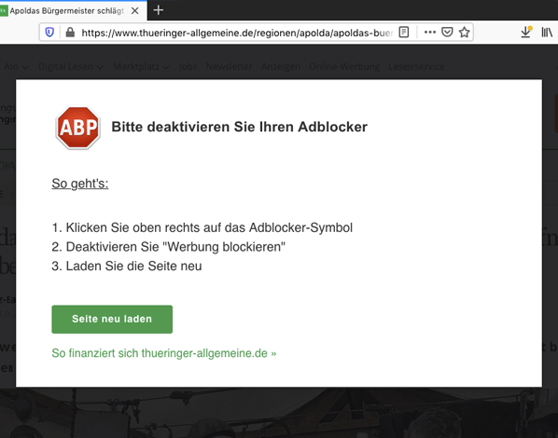Close the Apoldas Bürgermeister tab
This screenshot has height=438, width=558.
[x=135, y=10]
